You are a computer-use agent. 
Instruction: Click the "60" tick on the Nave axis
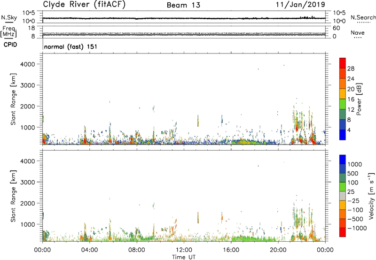(337, 28)
